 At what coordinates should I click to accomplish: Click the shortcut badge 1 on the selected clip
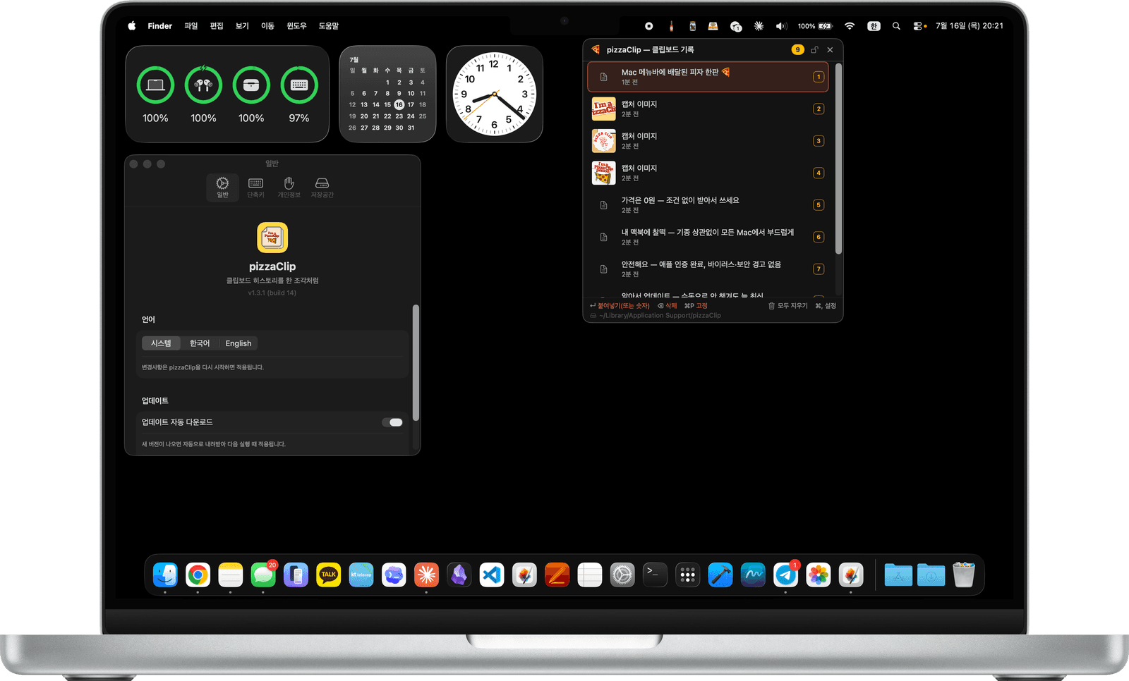(x=819, y=77)
